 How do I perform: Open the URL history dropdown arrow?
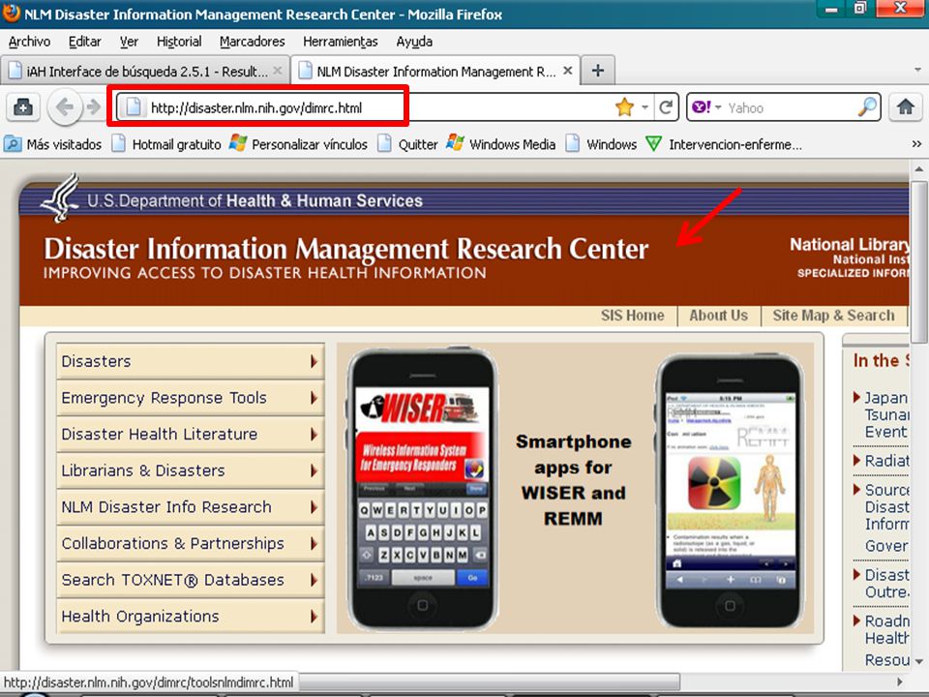644,107
